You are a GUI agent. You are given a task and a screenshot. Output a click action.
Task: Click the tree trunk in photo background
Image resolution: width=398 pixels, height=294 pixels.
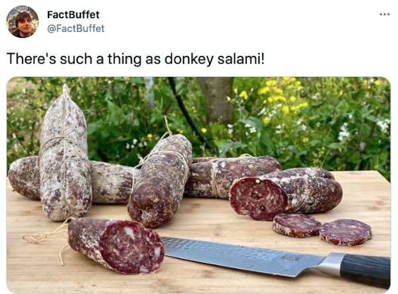click(x=216, y=98)
